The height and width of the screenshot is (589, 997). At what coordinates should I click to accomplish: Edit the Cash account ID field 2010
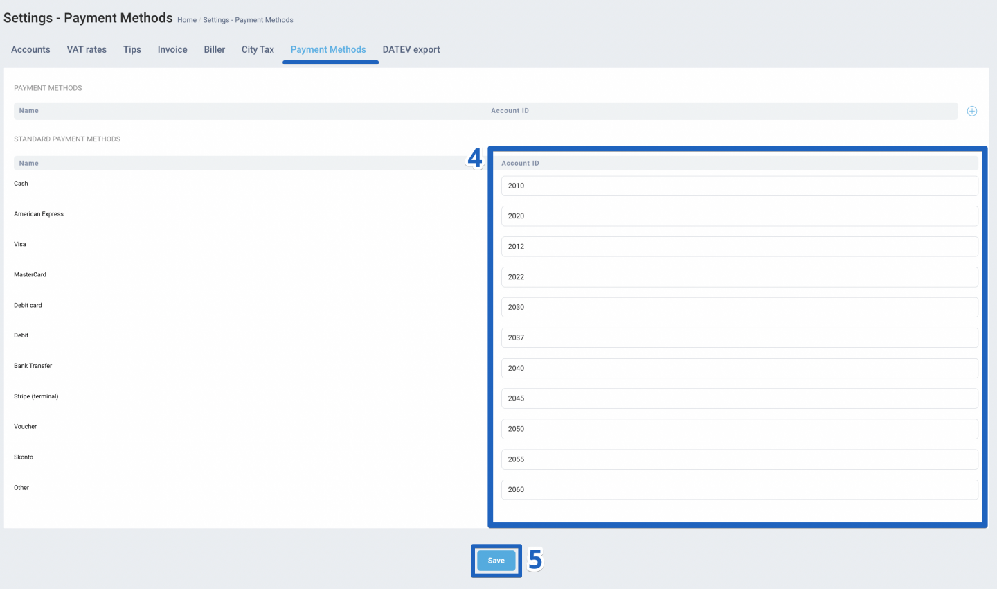coord(739,186)
